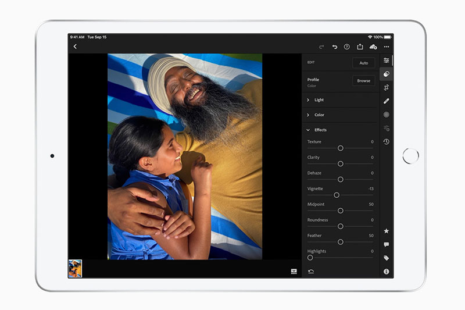Select the Crop and rotate tool
Image resolution: width=465 pixels, height=310 pixels.
coord(387,87)
